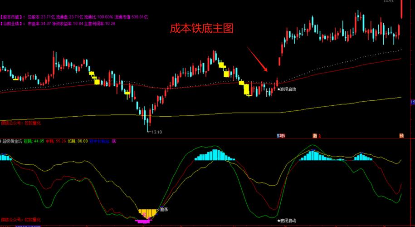The image size is (415, 227).
Task: Click the orange golden-pit histogram bars
Action: pyautogui.click(x=147, y=213)
